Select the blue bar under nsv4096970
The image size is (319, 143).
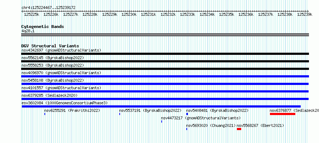click(x=165, y=76)
